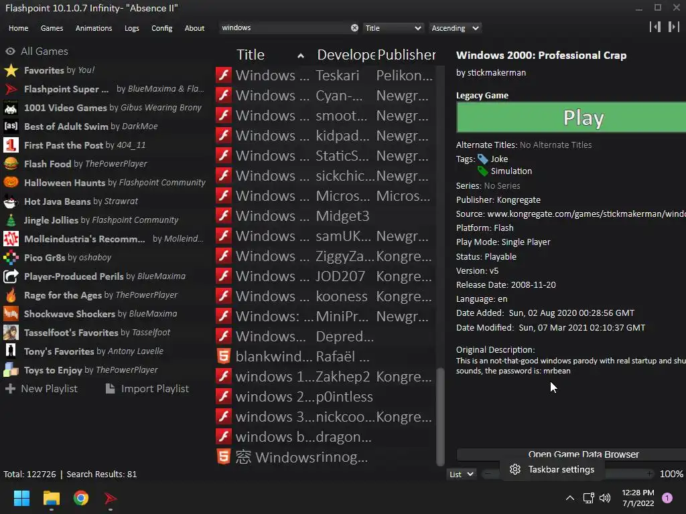Launch Google Chrome from the taskbar
The width and height of the screenshot is (686, 514).
click(81, 498)
